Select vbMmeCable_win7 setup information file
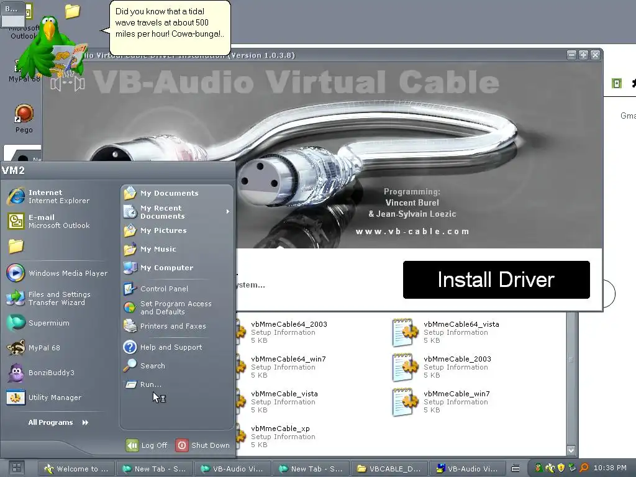Screen dimensions: 636x477 [442, 402]
